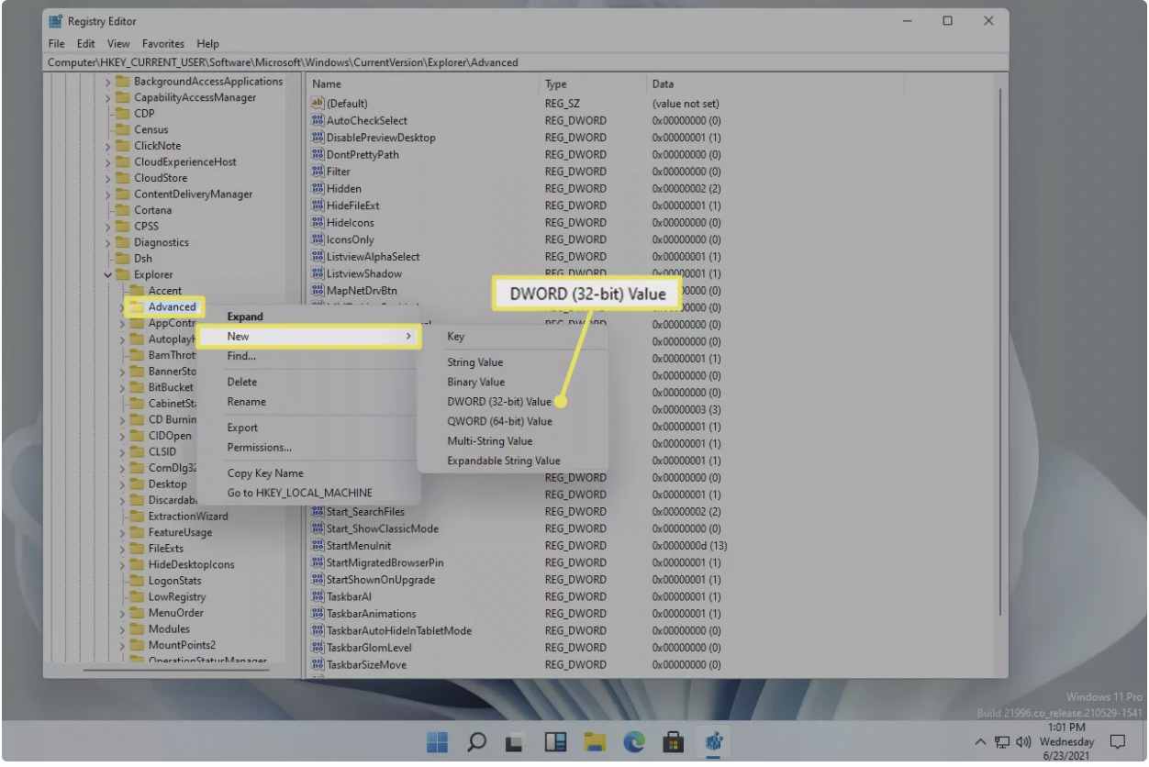Select the LowRegistry tree item
The width and height of the screenshot is (1149, 767).
tap(177, 597)
